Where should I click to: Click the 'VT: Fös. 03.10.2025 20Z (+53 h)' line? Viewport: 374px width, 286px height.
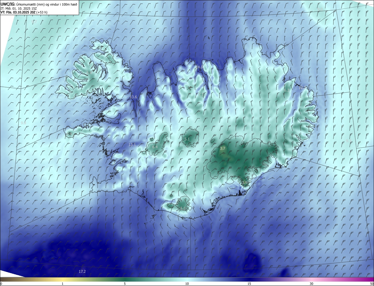(24, 13)
